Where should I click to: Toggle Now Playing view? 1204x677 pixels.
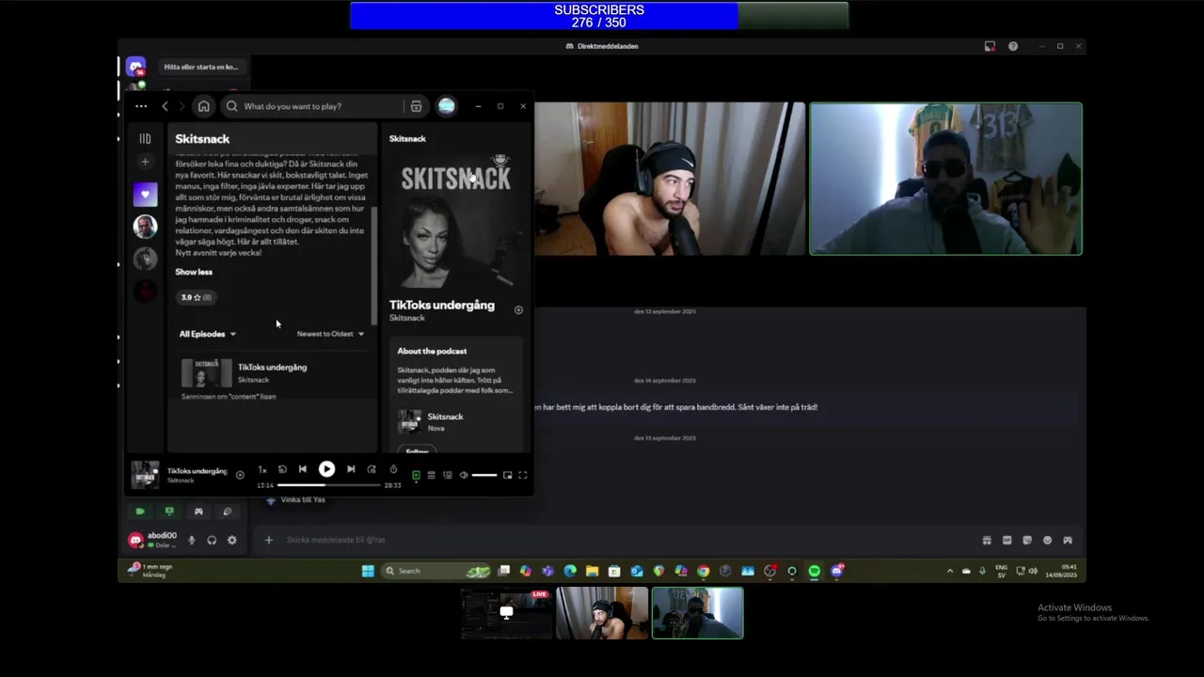coord(416,476)
